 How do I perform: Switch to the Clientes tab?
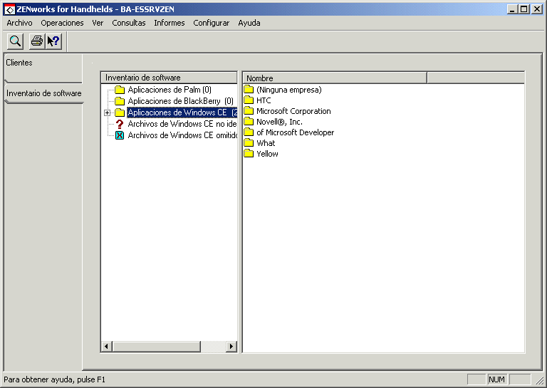click(x=43, y=68)
